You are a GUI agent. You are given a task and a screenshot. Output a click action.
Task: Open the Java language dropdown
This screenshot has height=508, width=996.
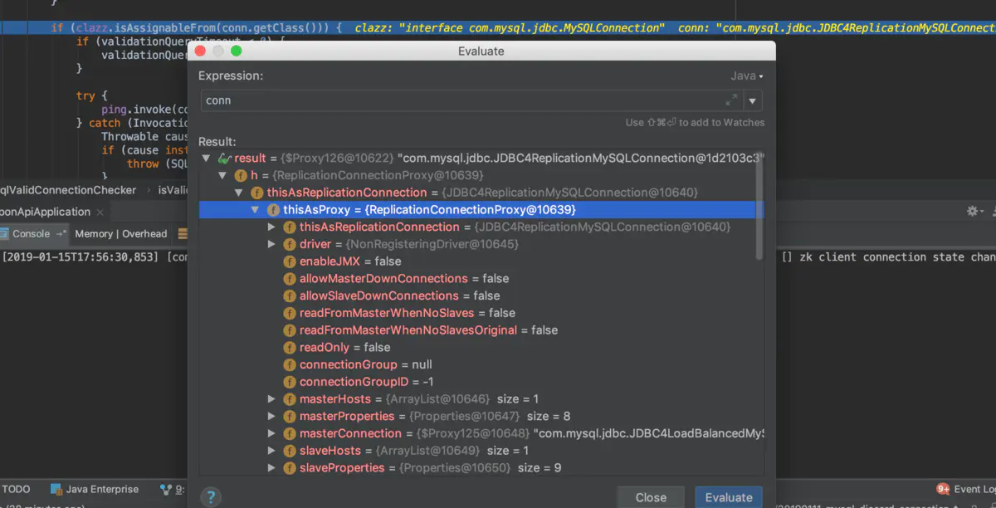(x=746, y=76)
